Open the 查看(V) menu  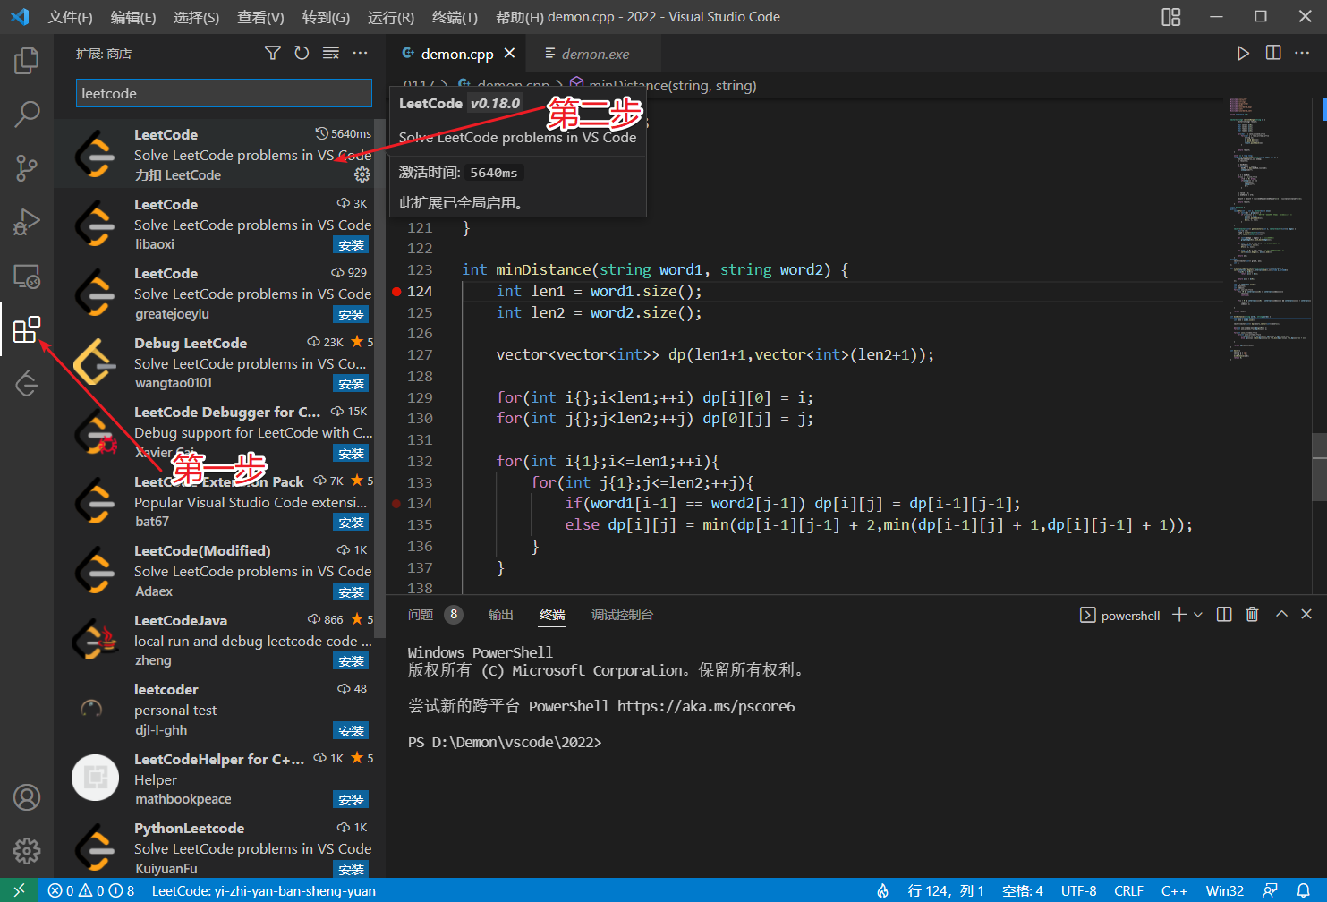pyautogui.click(x=260, y=17)
